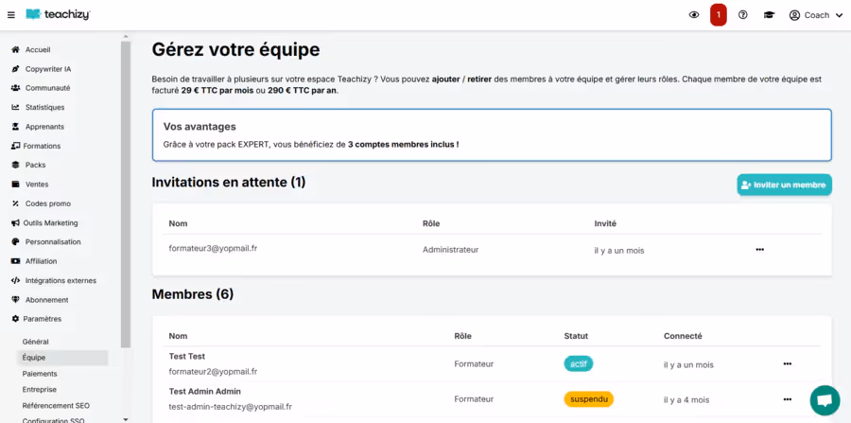Click the Teachizy logo

coord(58,14)
